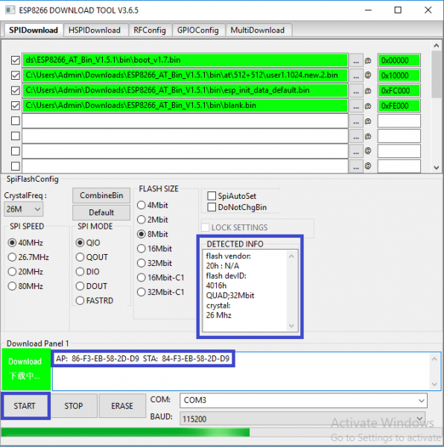Browse file for blank.bin row
This screenshot has width=444, height=447.
(356, 106)
